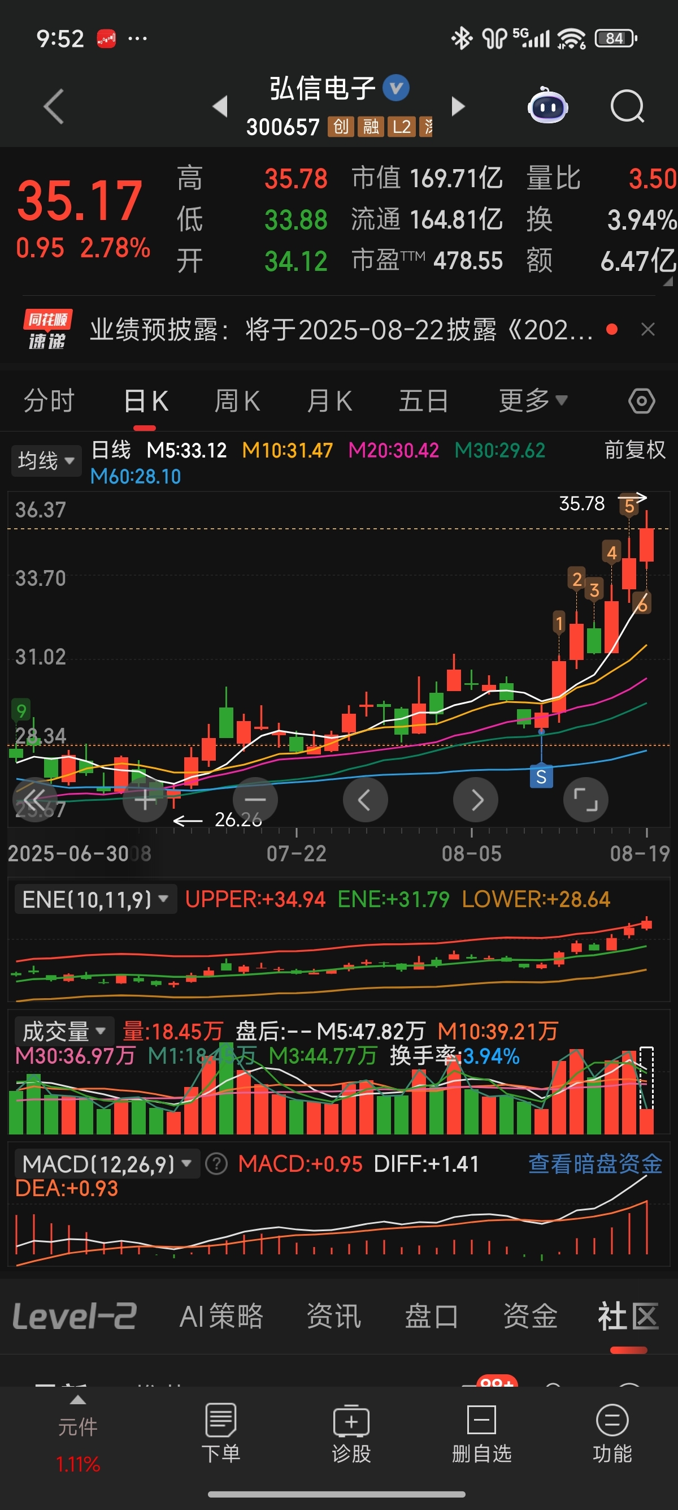Open the AI策略 tab

(221, 1317)
